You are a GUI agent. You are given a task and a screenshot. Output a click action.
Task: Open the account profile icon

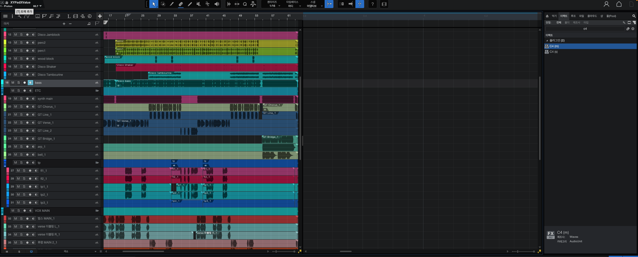tap(606, 4)
